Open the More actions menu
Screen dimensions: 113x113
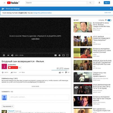(22, 72)
